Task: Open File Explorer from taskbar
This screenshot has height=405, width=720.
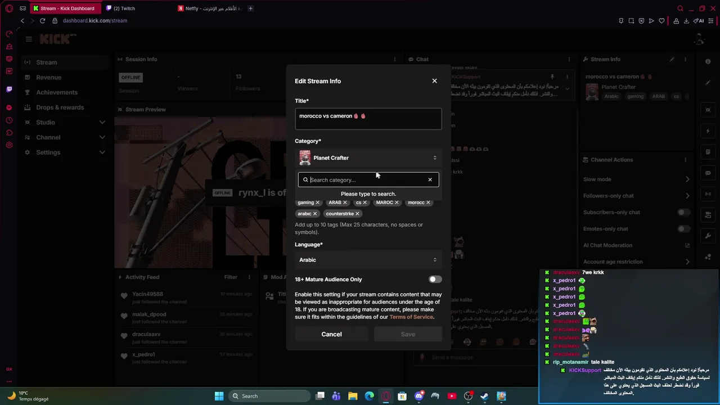Action: click(353, 396)
